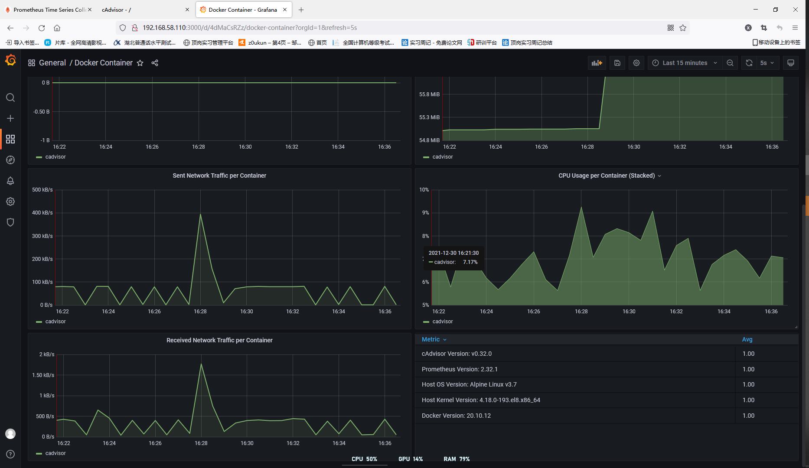Viewport: 809px width, 468px height.
Task: Click the dashboard grid icon beside General
Action: tap(32, 63)
